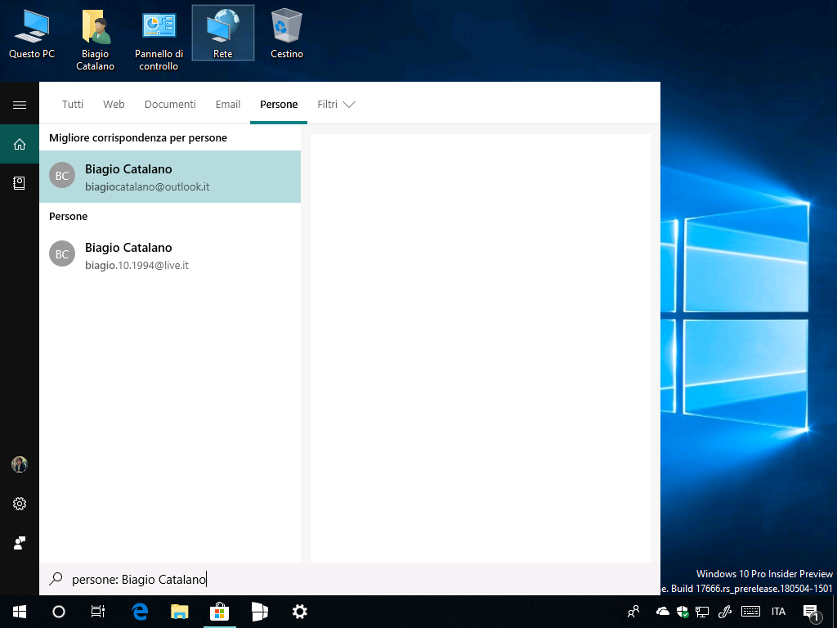
Task: Open the Notebook icon in Cortana sidebar
Action: 20,183
